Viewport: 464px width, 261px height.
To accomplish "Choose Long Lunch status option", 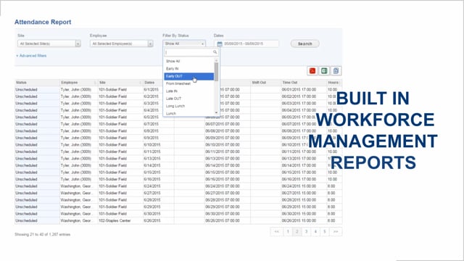I will tap(188, 106).
